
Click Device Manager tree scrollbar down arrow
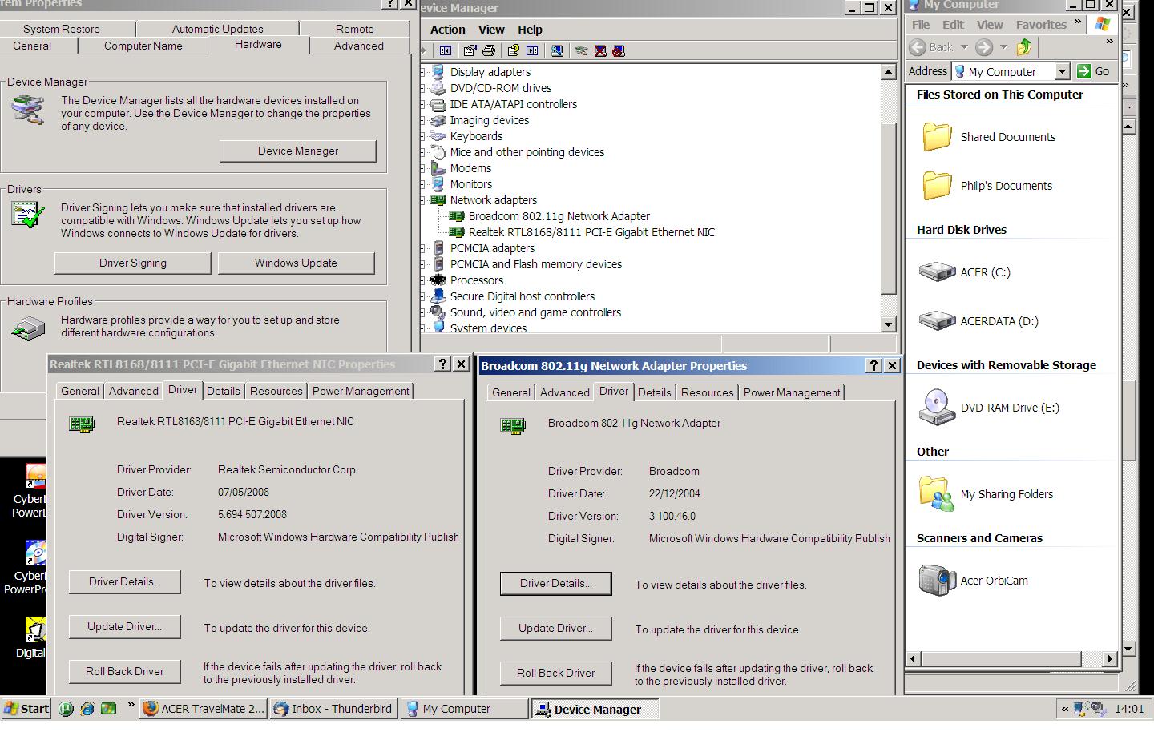pyautogui.click(x=888, y=324)
